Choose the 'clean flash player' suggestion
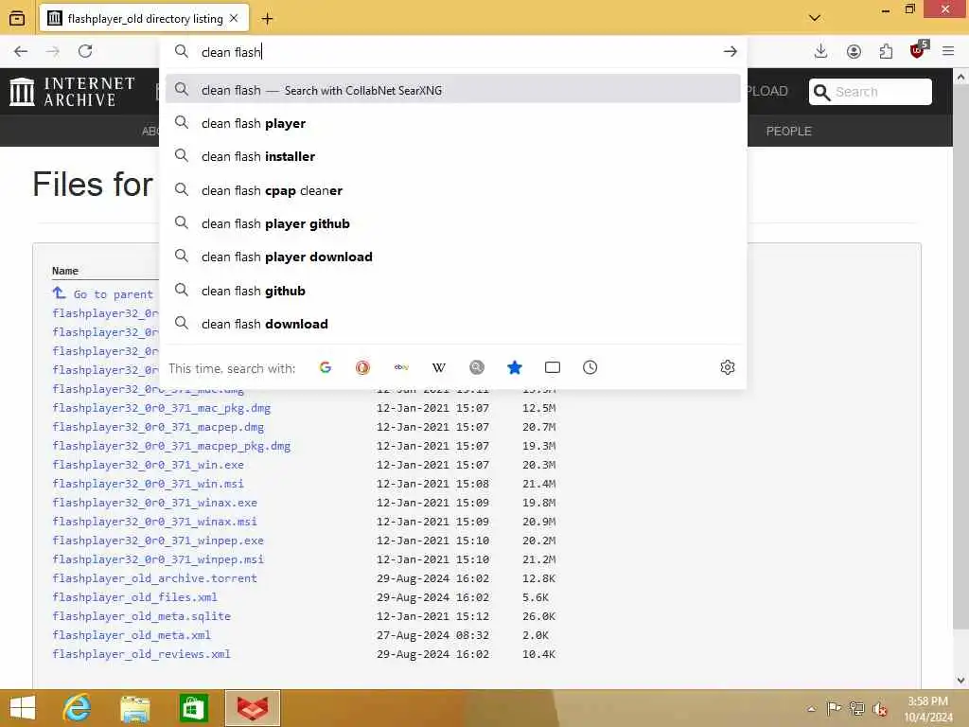The height and width of the screenshot is (727, 969). pos(453,124)
